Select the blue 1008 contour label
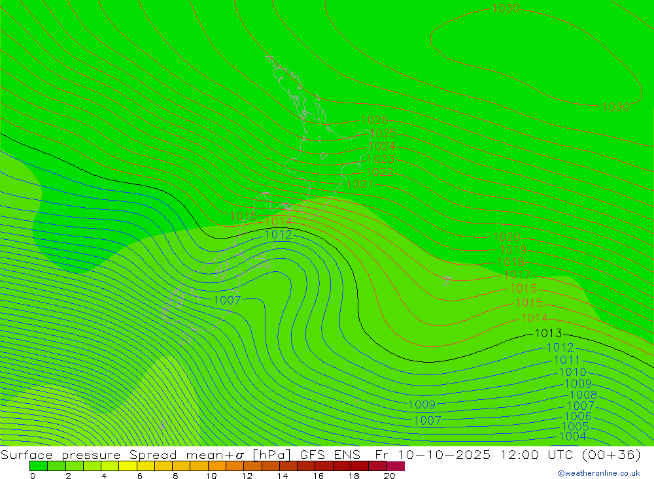The height and width of the screenshot is (479, 654). click(583, 395)
